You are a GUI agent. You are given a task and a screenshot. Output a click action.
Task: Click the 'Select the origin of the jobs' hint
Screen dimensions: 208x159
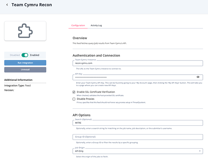pyautogui.click(x=92, y=157)
